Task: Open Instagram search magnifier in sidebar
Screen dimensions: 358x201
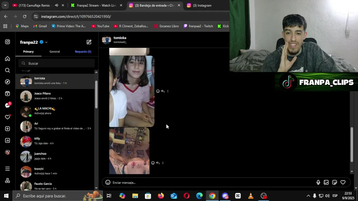Action: (8, 70)
